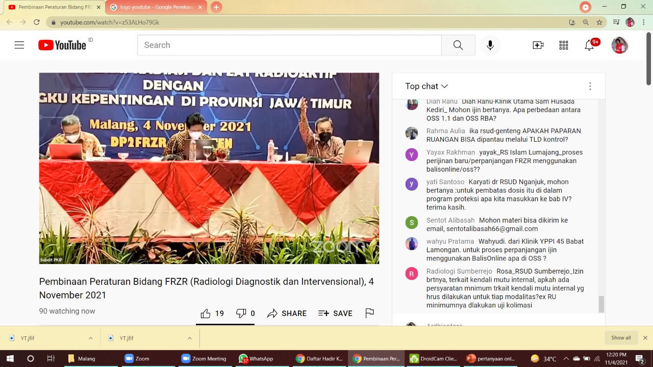Open a new Chrome tab

point(216,7)
